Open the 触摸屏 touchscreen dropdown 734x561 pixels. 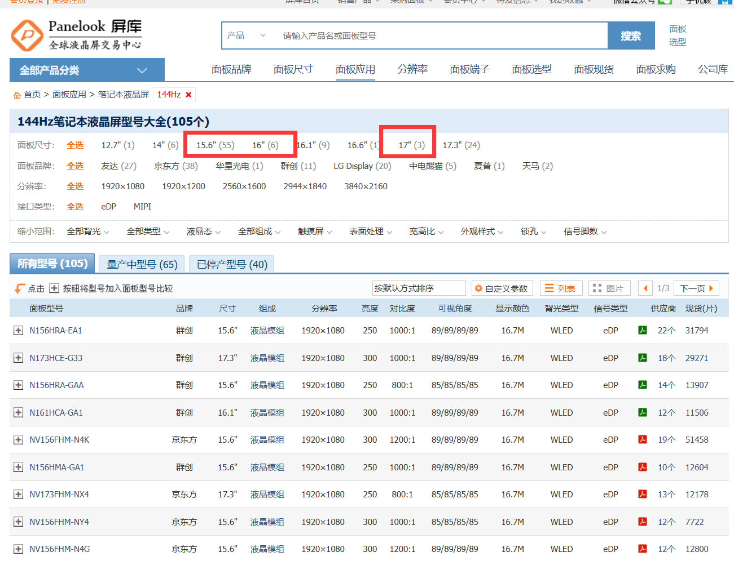click(x=315, y=231)
